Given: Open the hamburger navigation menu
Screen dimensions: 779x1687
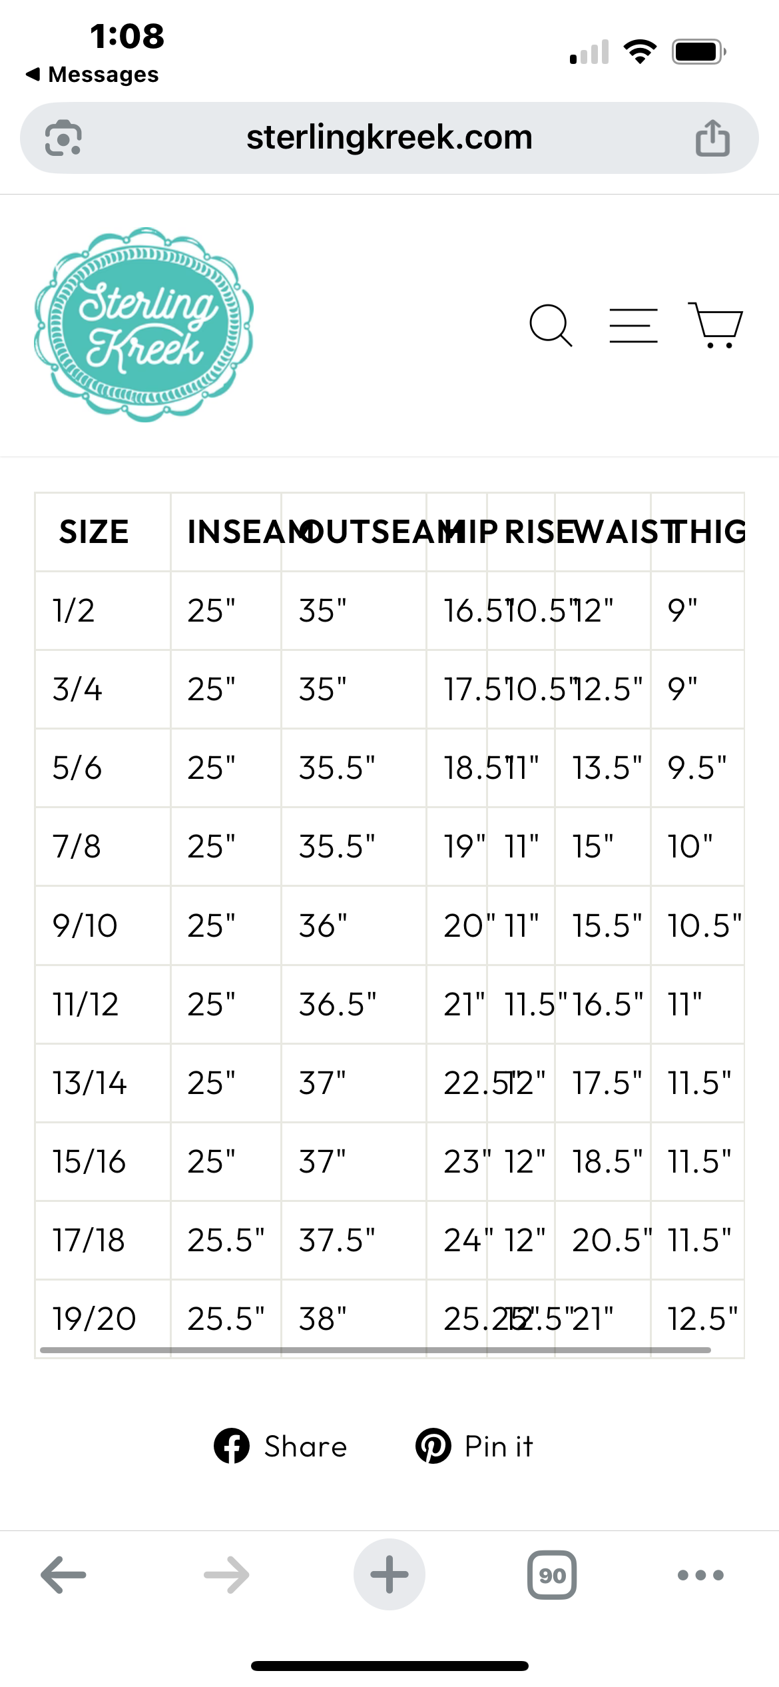Looking at the screenshot, I should pos(633,326).
